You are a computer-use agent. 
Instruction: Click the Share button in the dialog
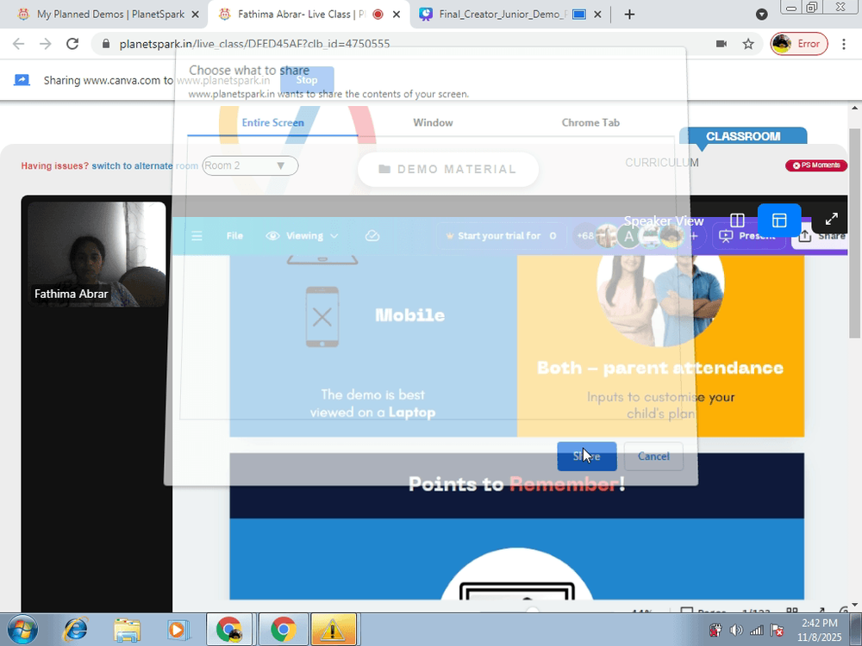(586, 456)
